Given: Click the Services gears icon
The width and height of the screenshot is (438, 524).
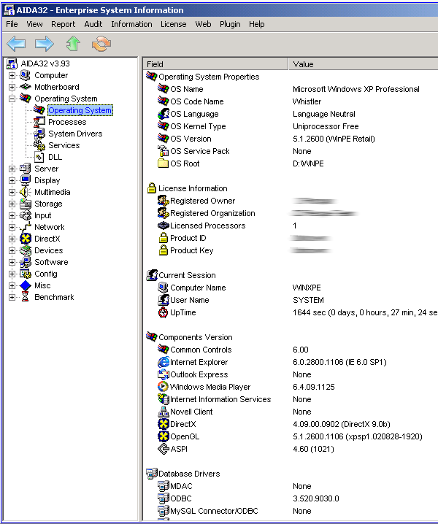Looking at the screenshot, I should pyautogui.click(x=39, y=145).
